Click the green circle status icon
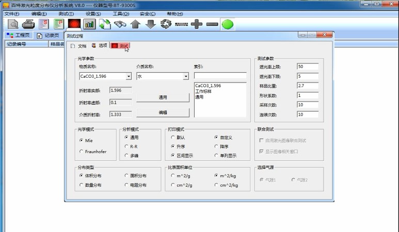 pyautogui.click(x=227, y=24)
